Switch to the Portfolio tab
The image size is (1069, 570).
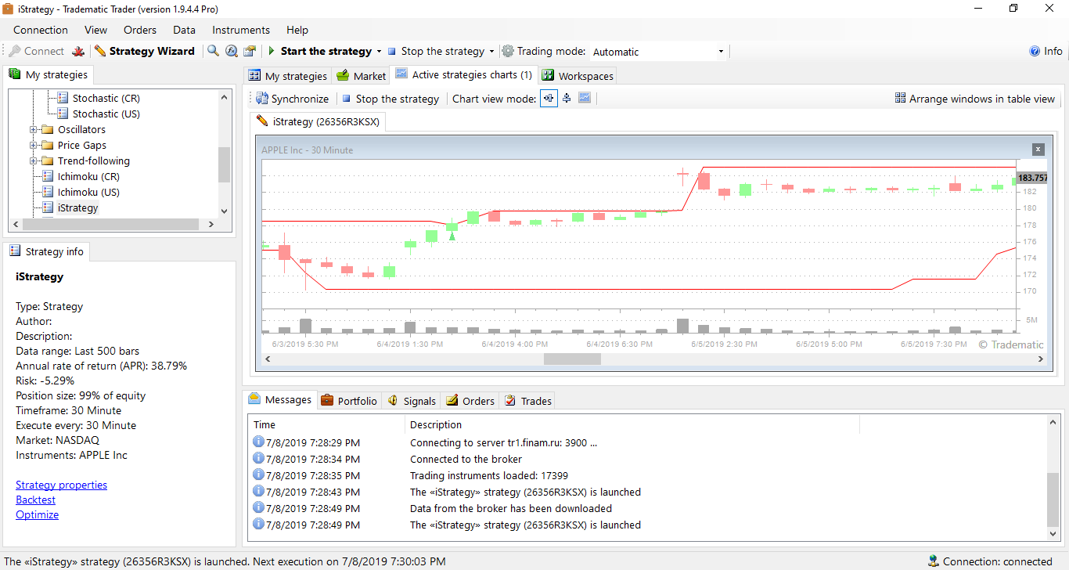349,401
